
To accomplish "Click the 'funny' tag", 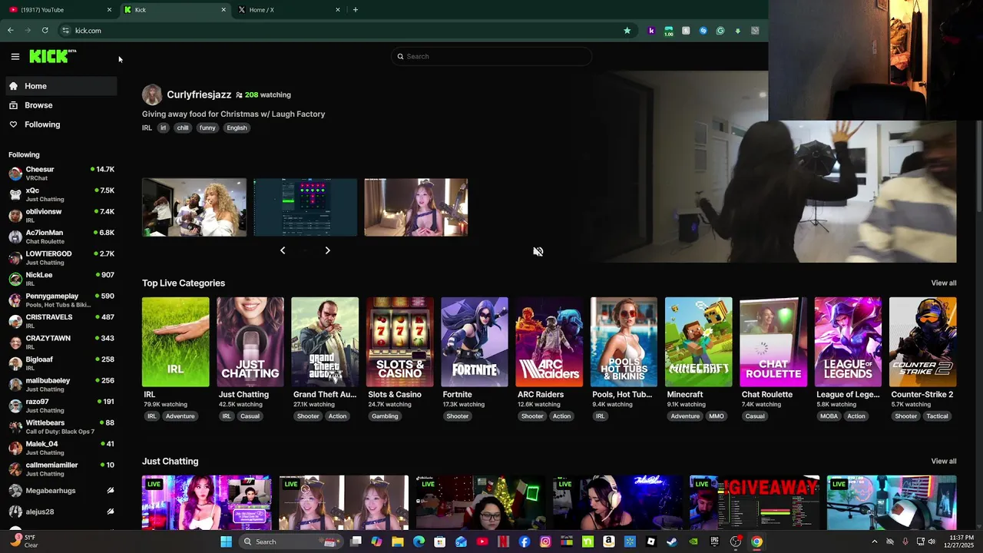I will point(207,128).
